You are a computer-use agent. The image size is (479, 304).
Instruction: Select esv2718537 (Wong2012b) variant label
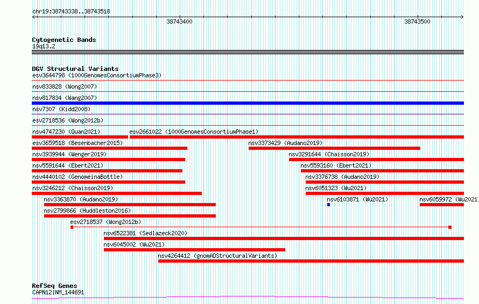(x=105, y=222)
